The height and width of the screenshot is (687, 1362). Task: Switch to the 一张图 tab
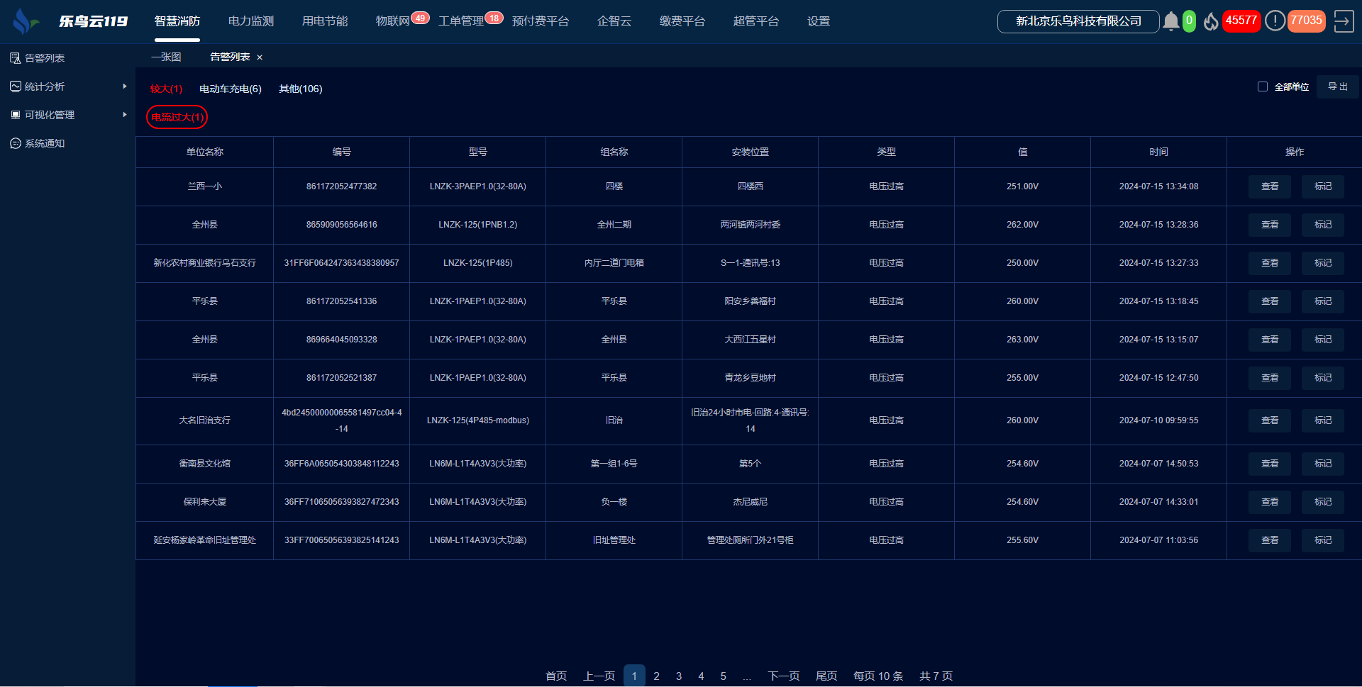click(x=166, y=57)
